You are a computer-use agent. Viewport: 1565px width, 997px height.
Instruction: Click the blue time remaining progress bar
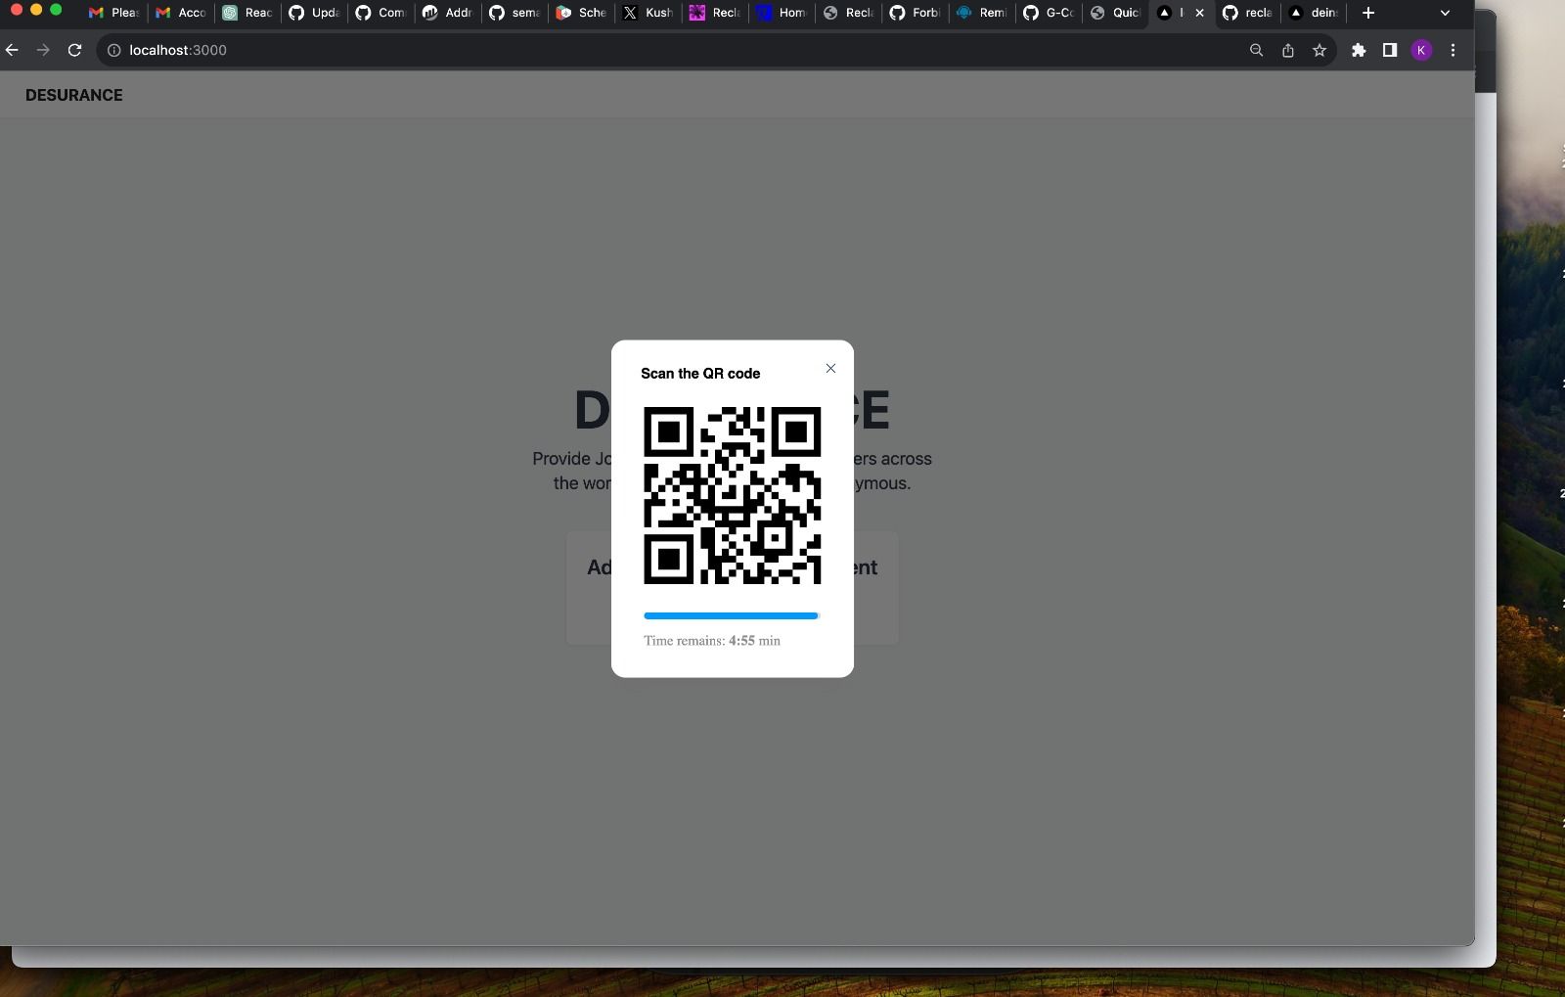(732, 615)
